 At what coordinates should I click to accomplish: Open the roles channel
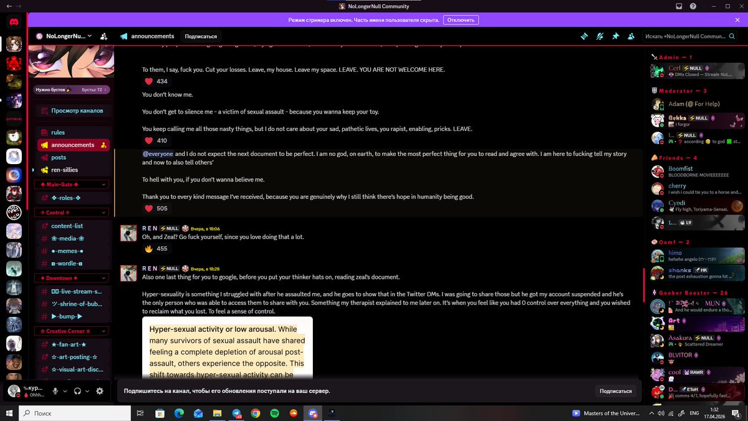[72, 198]
